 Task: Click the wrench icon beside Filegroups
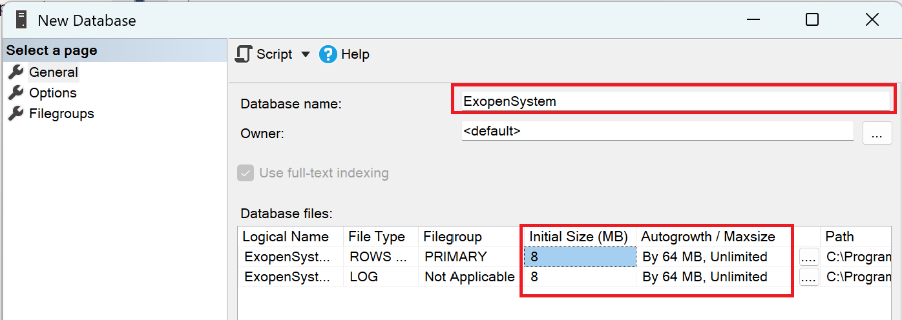16,114
